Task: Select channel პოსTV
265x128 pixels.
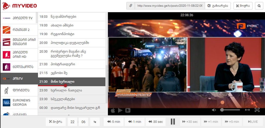Action: [19, 79]
